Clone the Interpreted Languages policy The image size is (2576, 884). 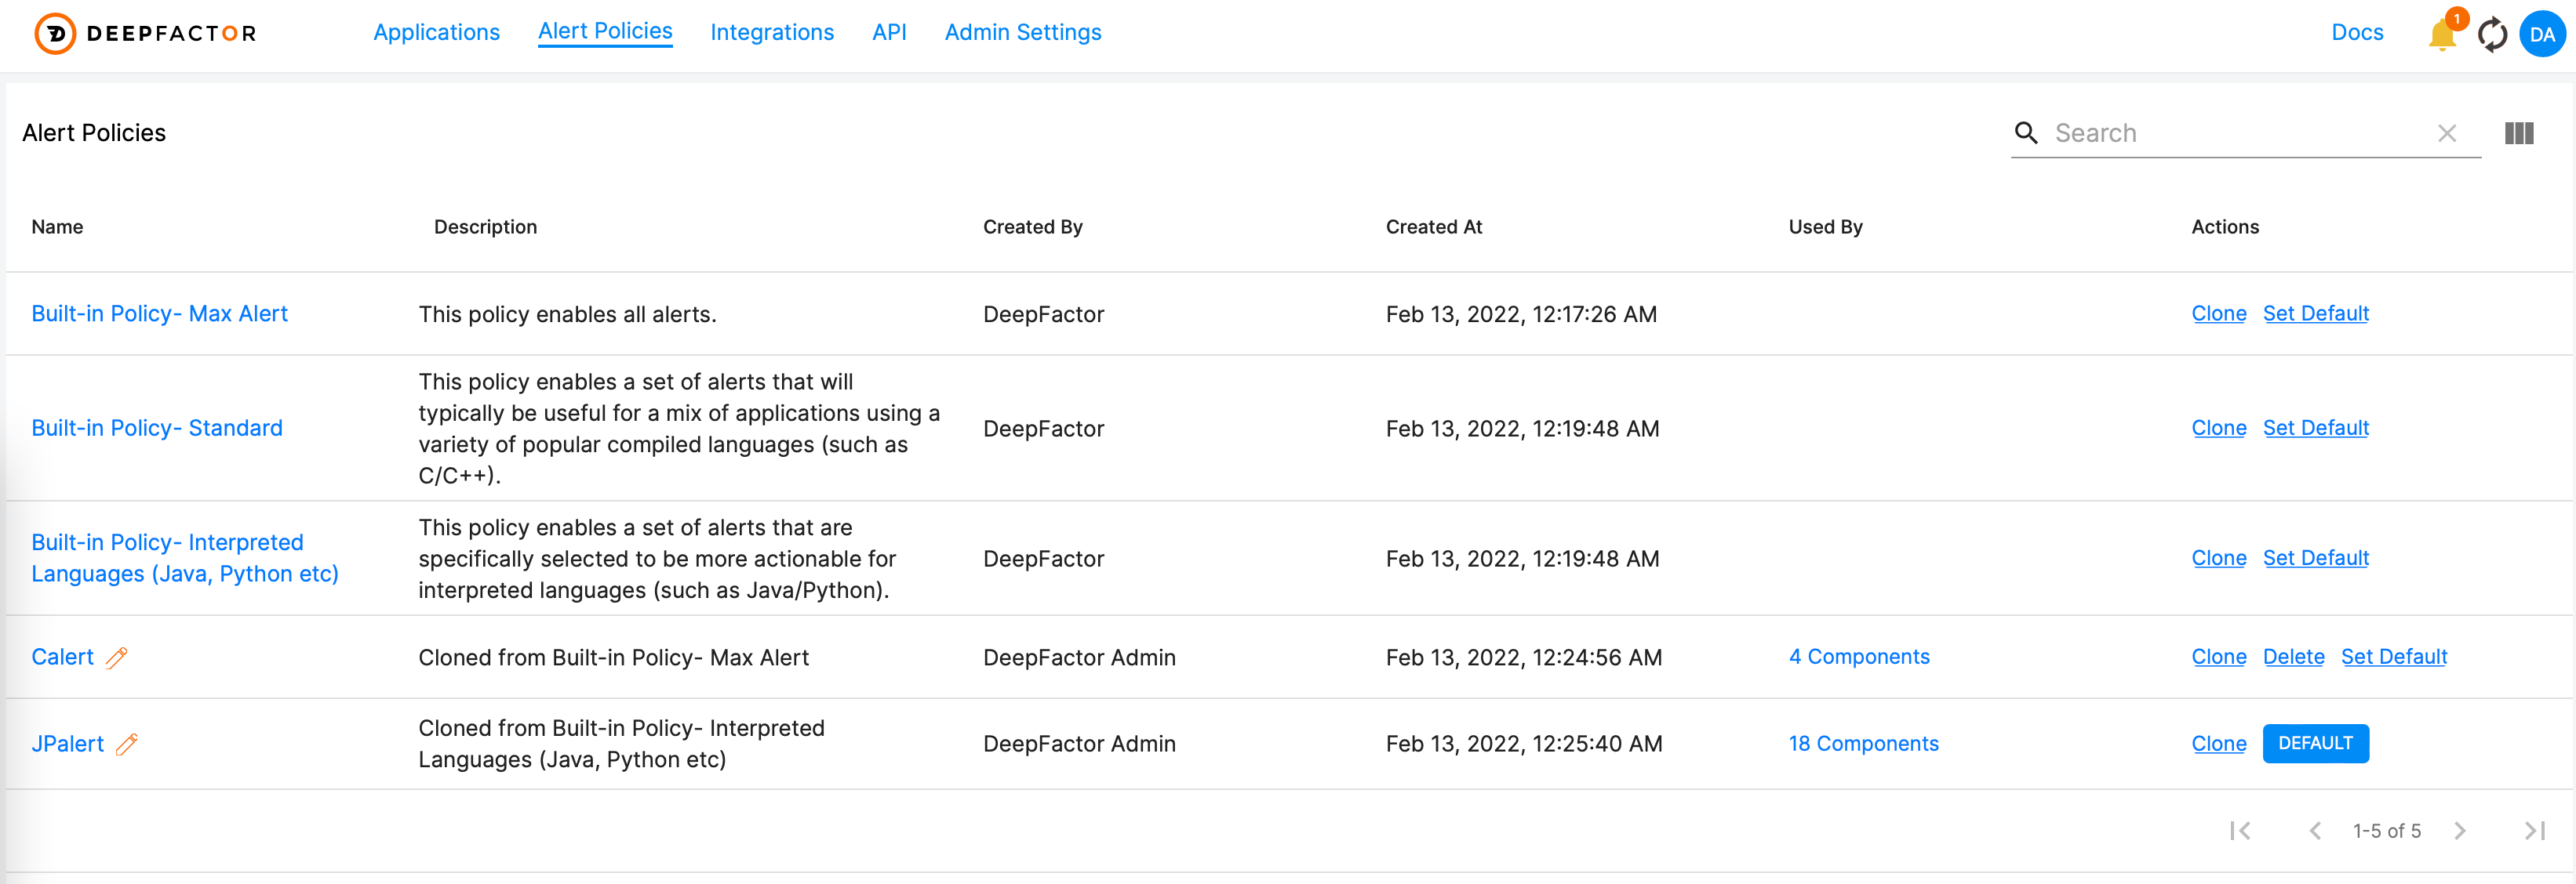coord(2219,558)
